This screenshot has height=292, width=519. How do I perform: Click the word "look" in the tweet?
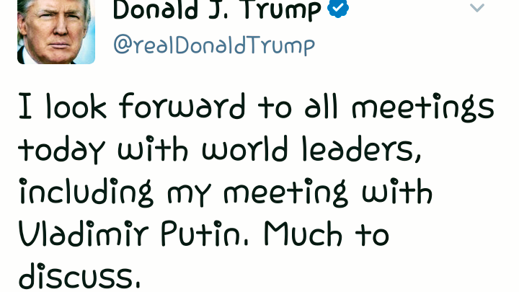tap(77, 107)
